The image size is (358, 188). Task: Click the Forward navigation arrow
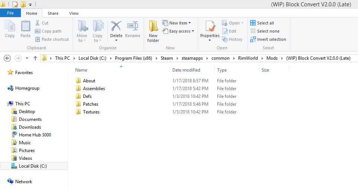point(18,58)
